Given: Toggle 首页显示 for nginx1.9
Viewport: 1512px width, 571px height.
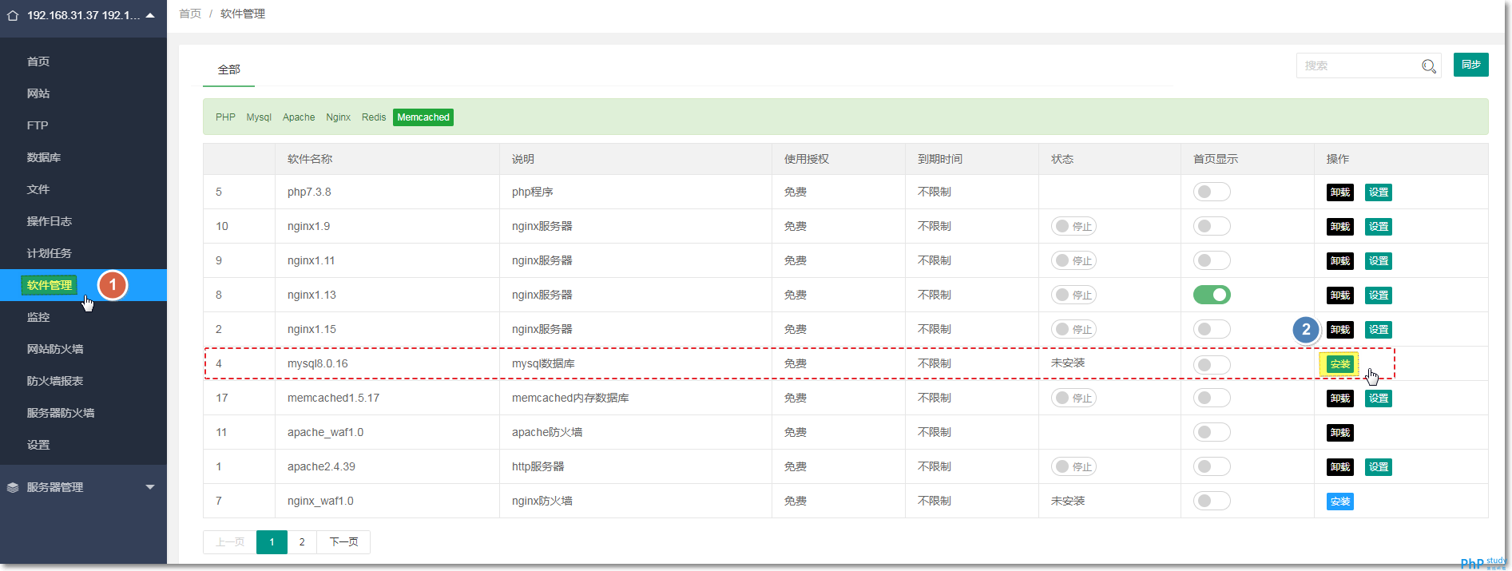Looking at the screenshot, I should click(1212, 226).
